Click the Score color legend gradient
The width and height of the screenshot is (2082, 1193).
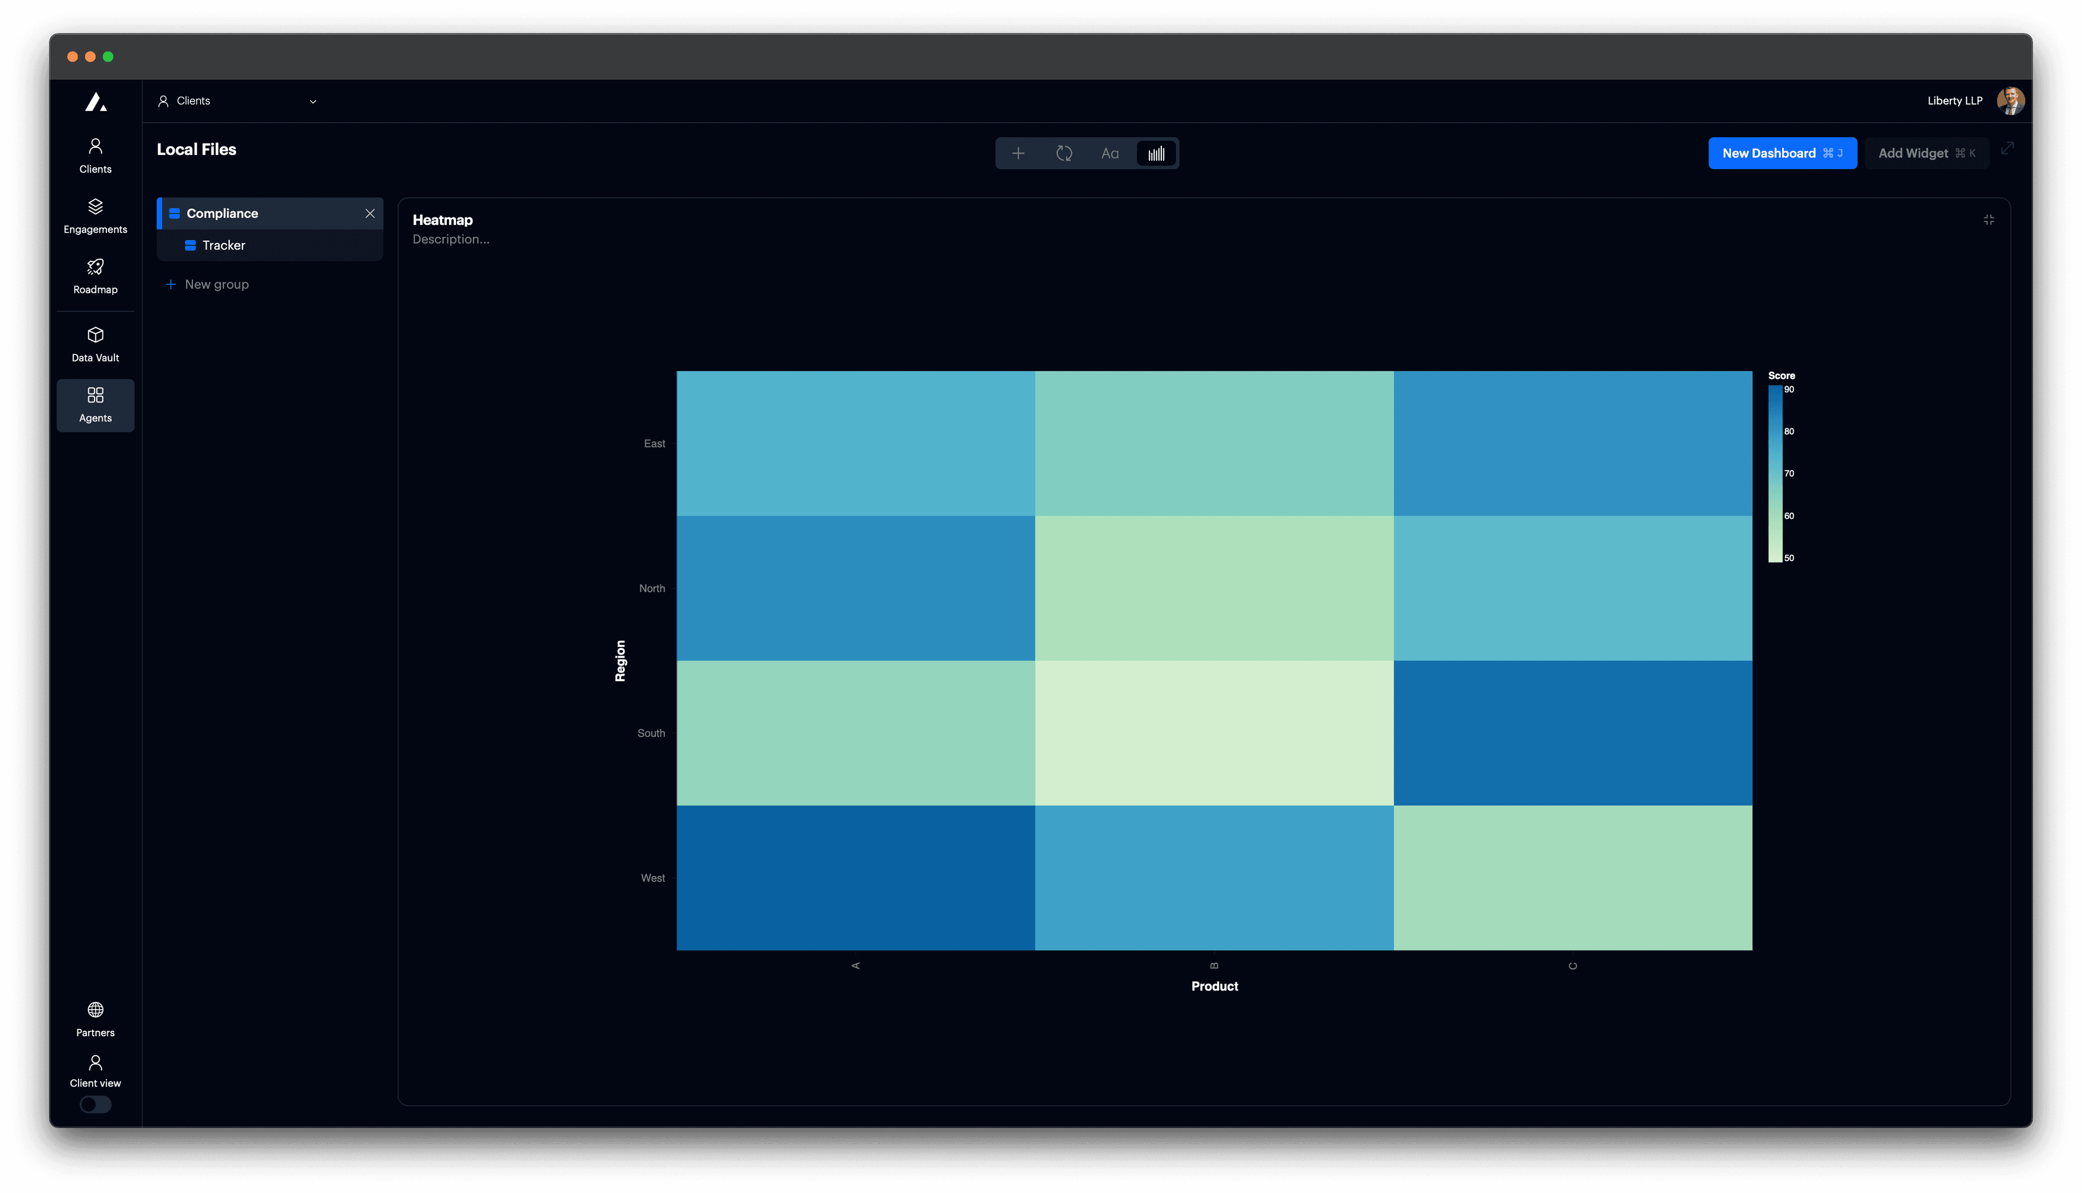click(x=1775, y=473)
